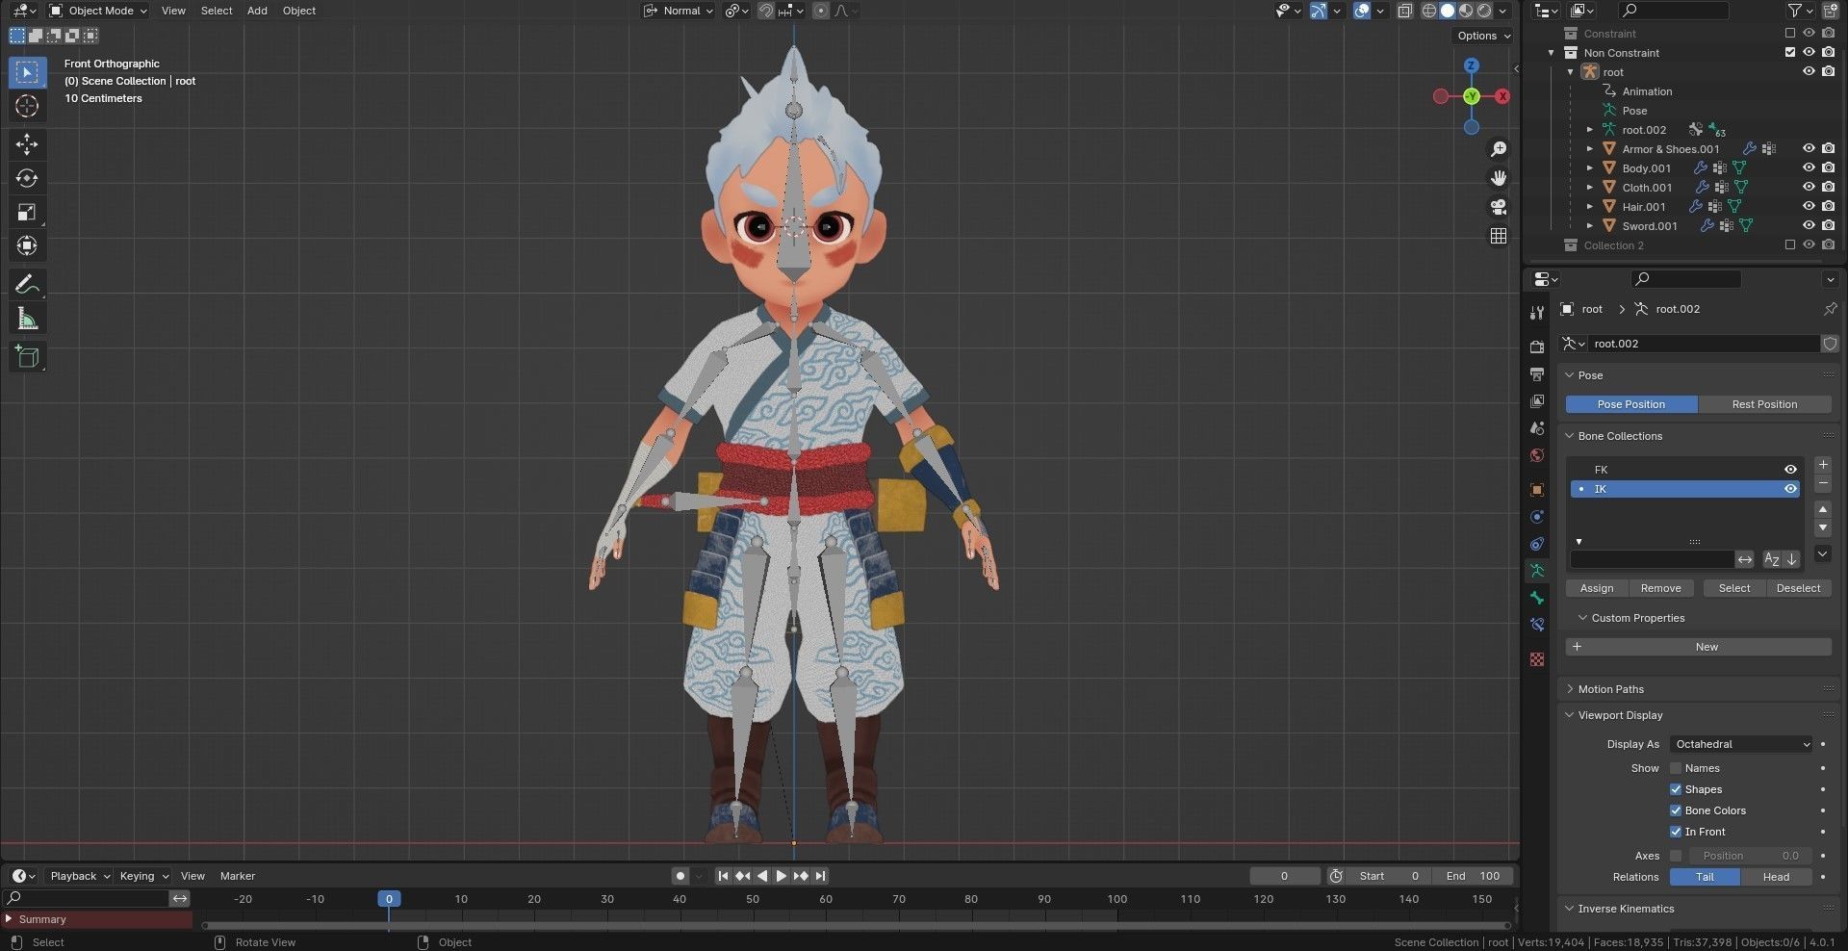Activate the Select Box tool

[27, 72]
